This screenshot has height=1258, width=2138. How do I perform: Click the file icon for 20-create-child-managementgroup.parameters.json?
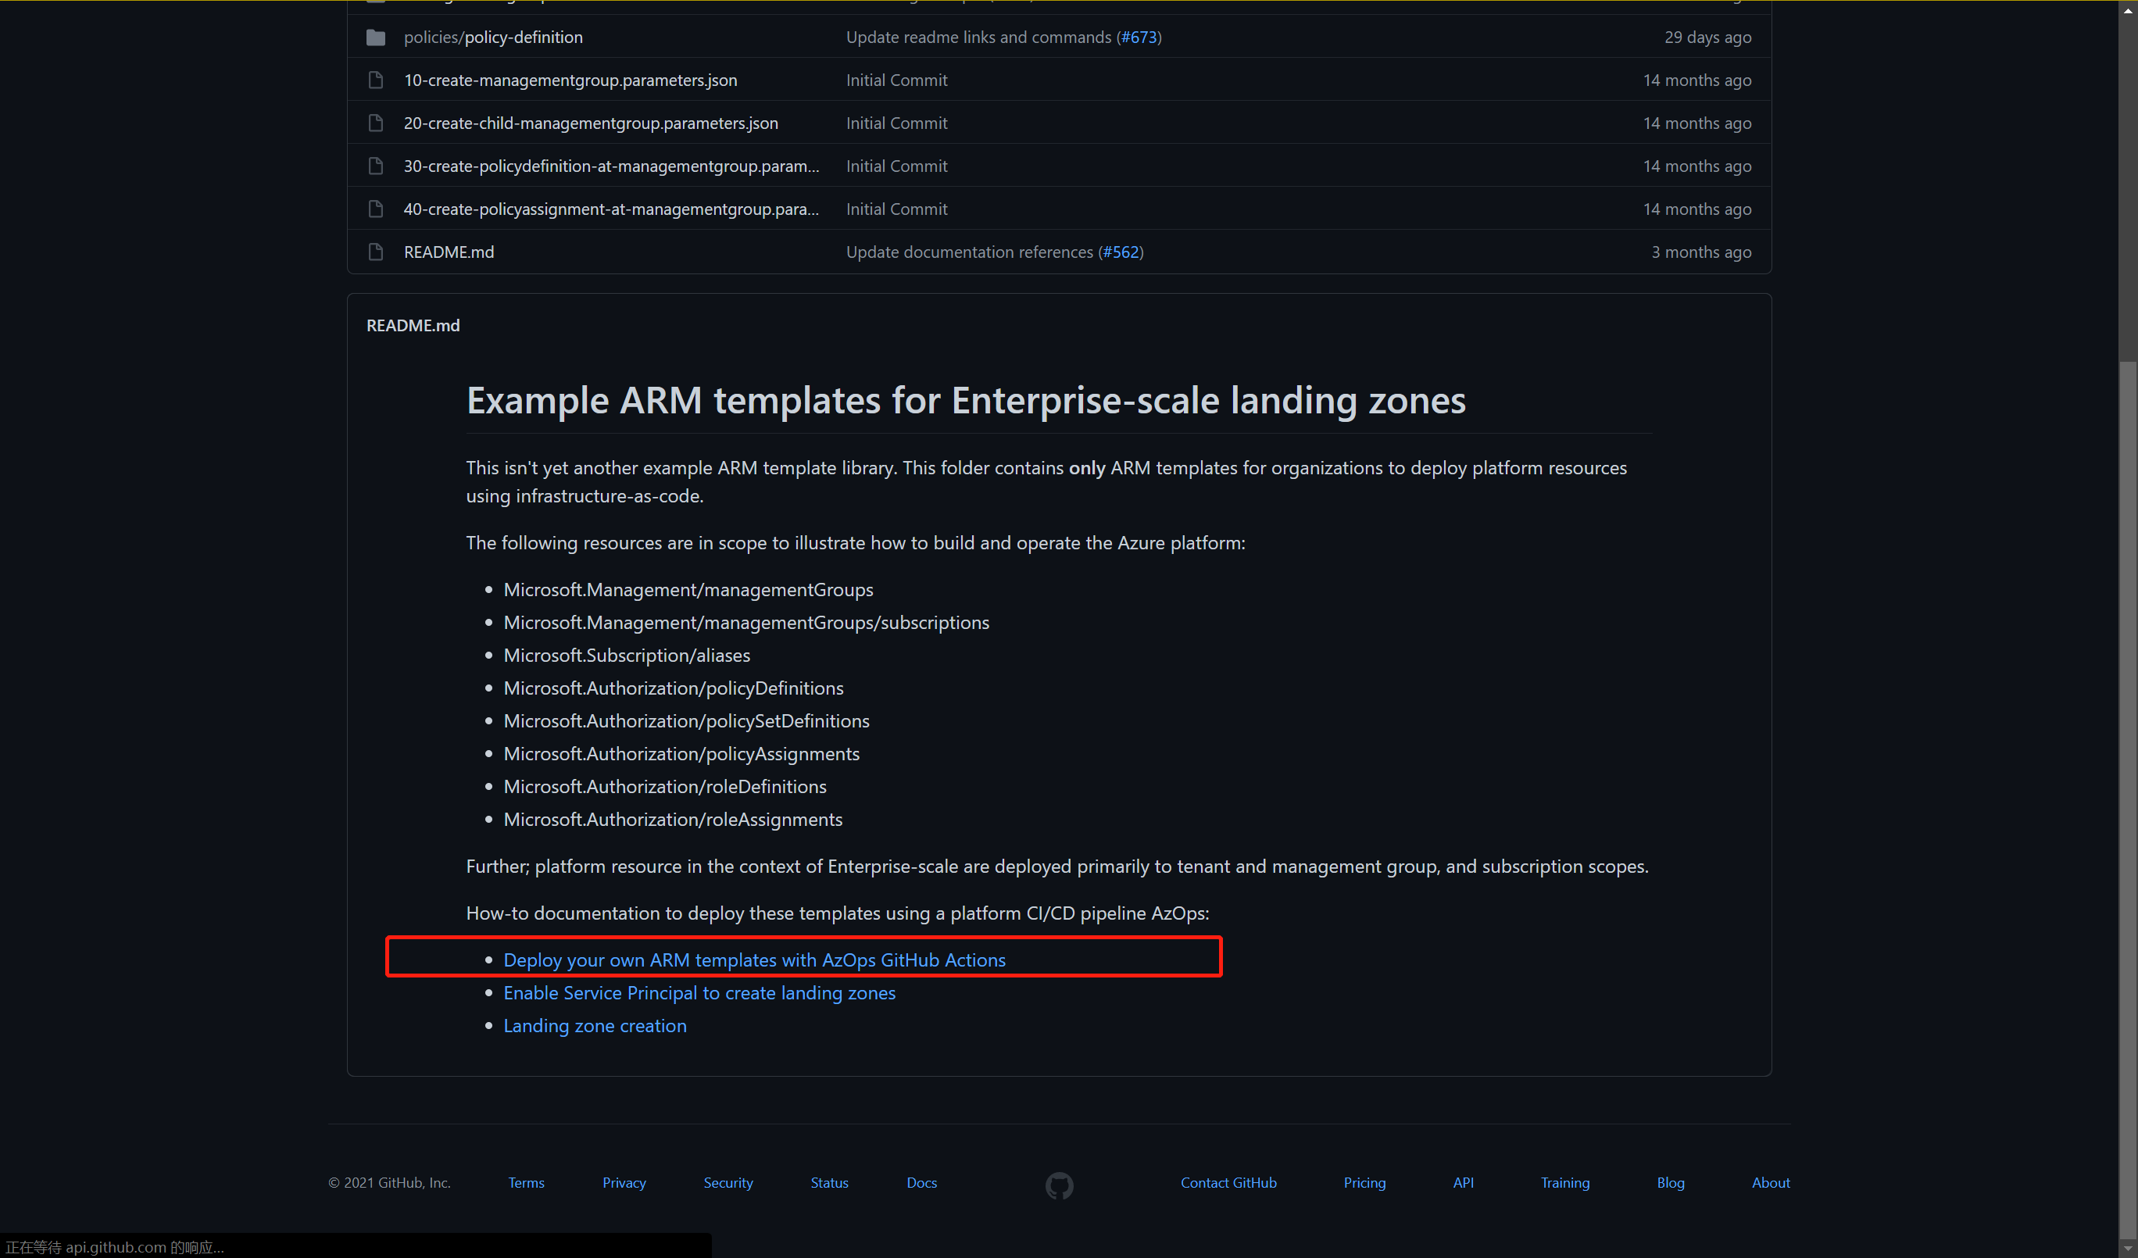376,123
